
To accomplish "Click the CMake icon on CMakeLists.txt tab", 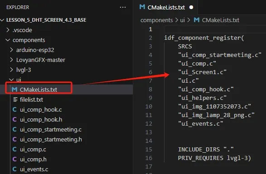I will click(x=142, y=7).
